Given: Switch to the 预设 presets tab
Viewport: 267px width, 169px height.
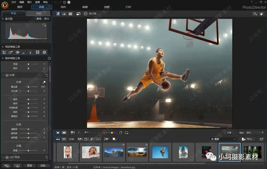Looking at the screenshot, I should [x=38, y=13].
